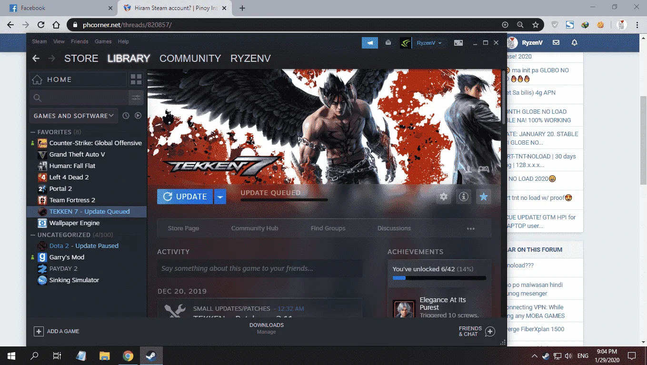Show TEKKEN 7 game info icon
The width and height of the screenshot is (647, 365).
[x=464, y=197]
